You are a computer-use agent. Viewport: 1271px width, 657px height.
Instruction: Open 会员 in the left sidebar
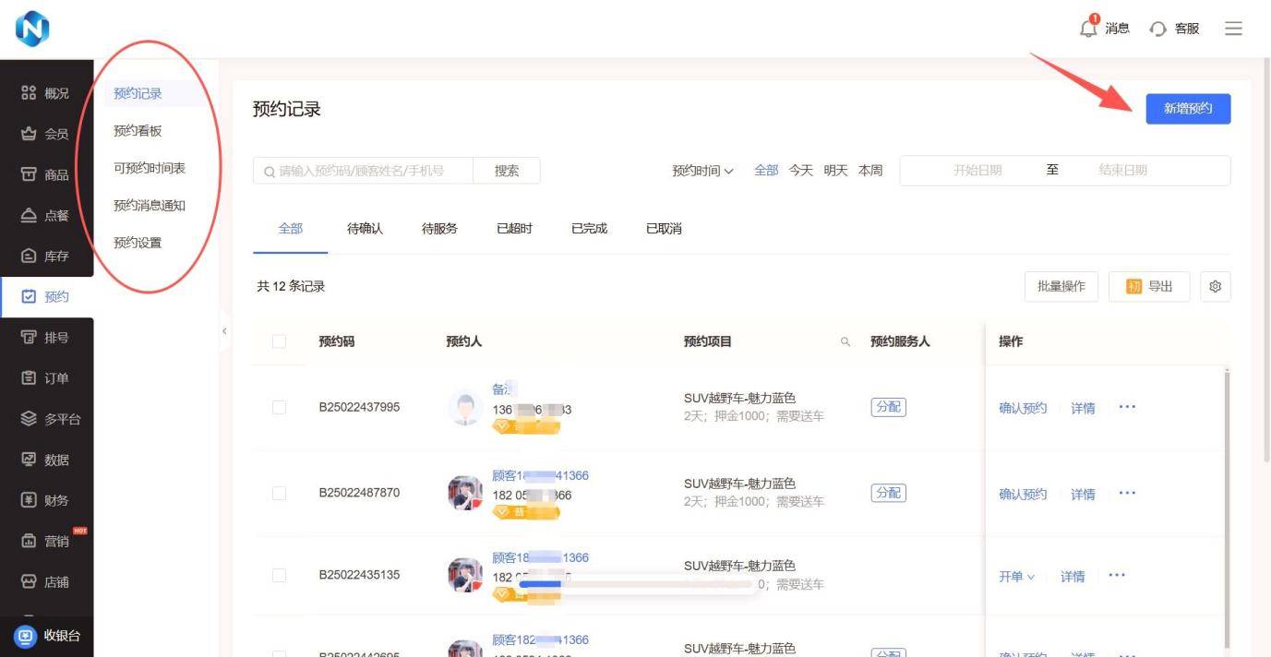46,134
